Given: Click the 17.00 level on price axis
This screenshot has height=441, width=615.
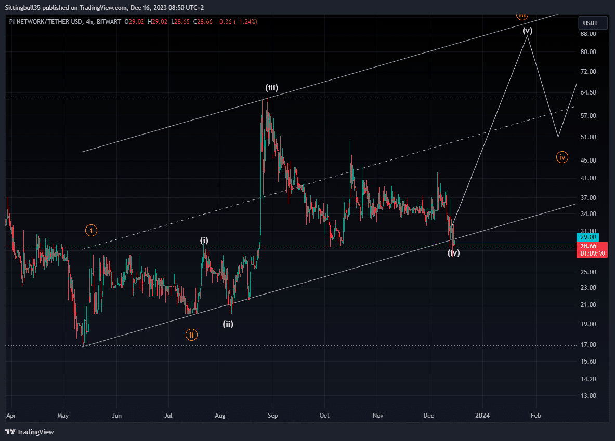Looking at the screenshot, I should coord(588,345).
